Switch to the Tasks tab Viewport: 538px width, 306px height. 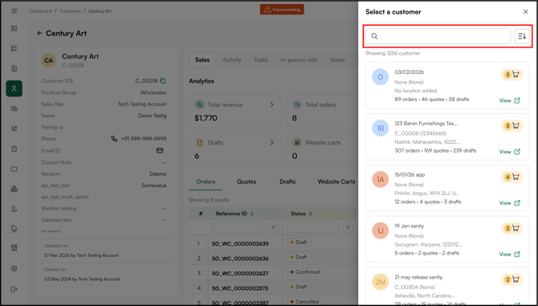point(261,59)
